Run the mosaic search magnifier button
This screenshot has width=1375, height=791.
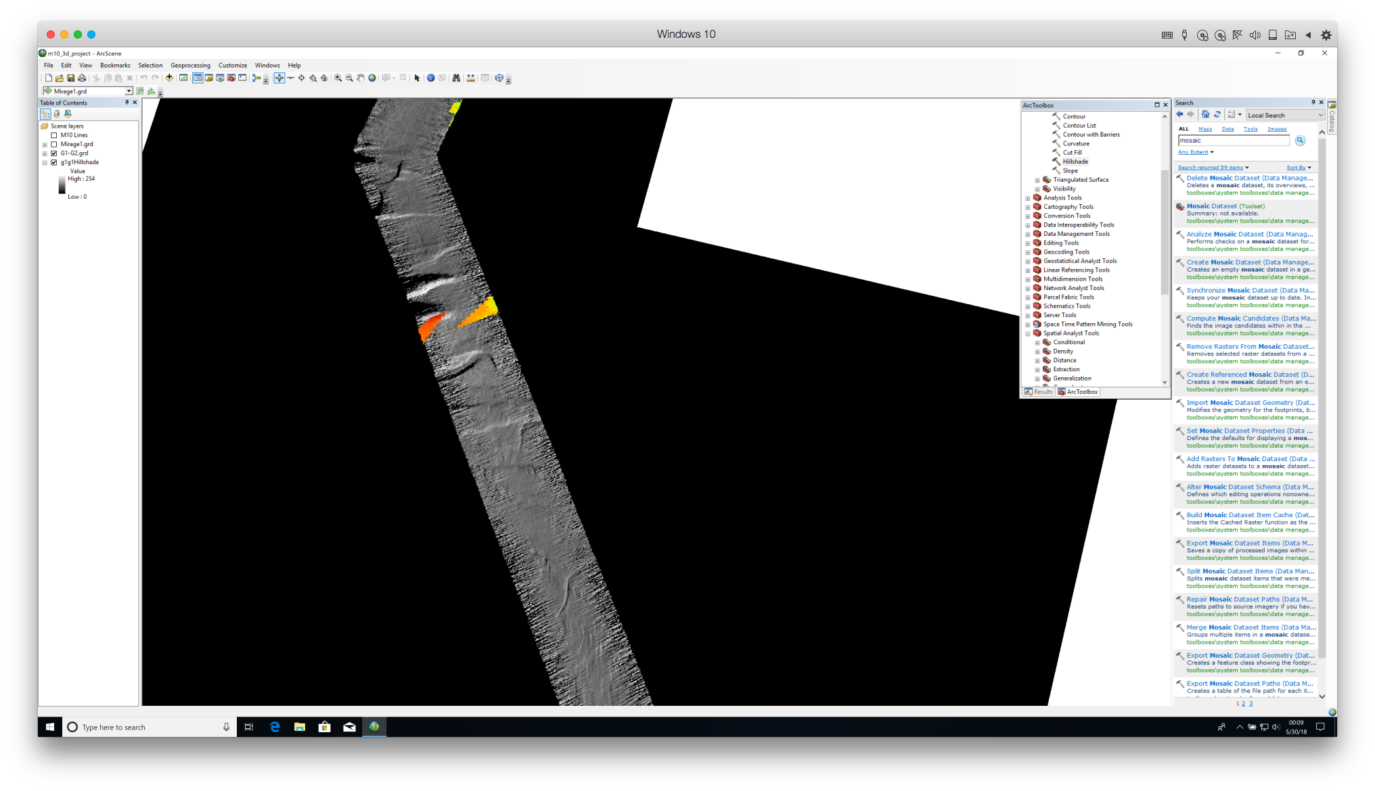(1300, 141)
